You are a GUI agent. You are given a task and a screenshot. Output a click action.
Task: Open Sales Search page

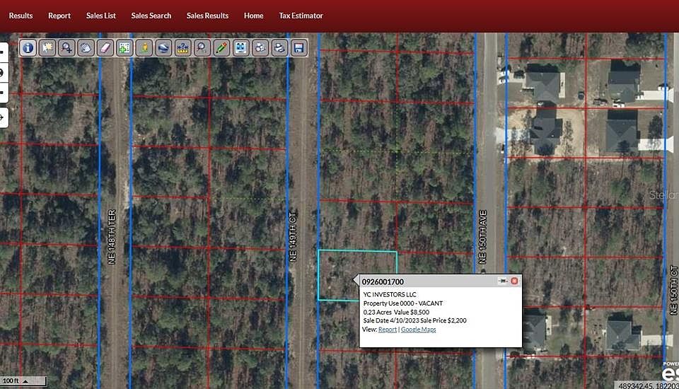coord(151,16)
